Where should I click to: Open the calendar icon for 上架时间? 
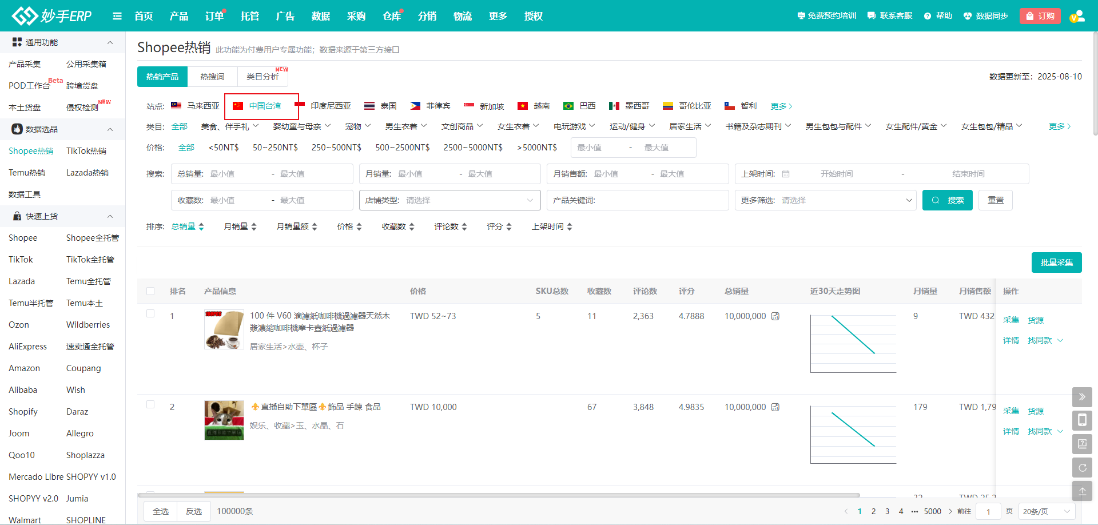[x=786, y=174]
